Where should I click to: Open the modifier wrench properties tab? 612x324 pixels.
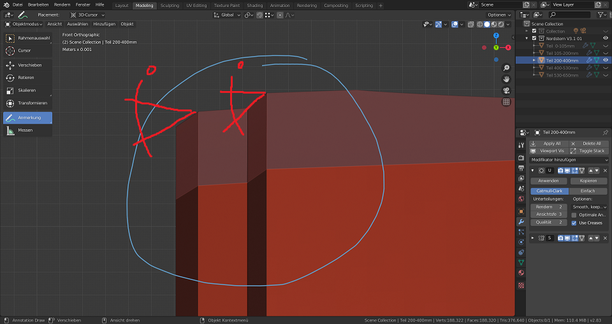pyautogui.click(x=521, y=222)
